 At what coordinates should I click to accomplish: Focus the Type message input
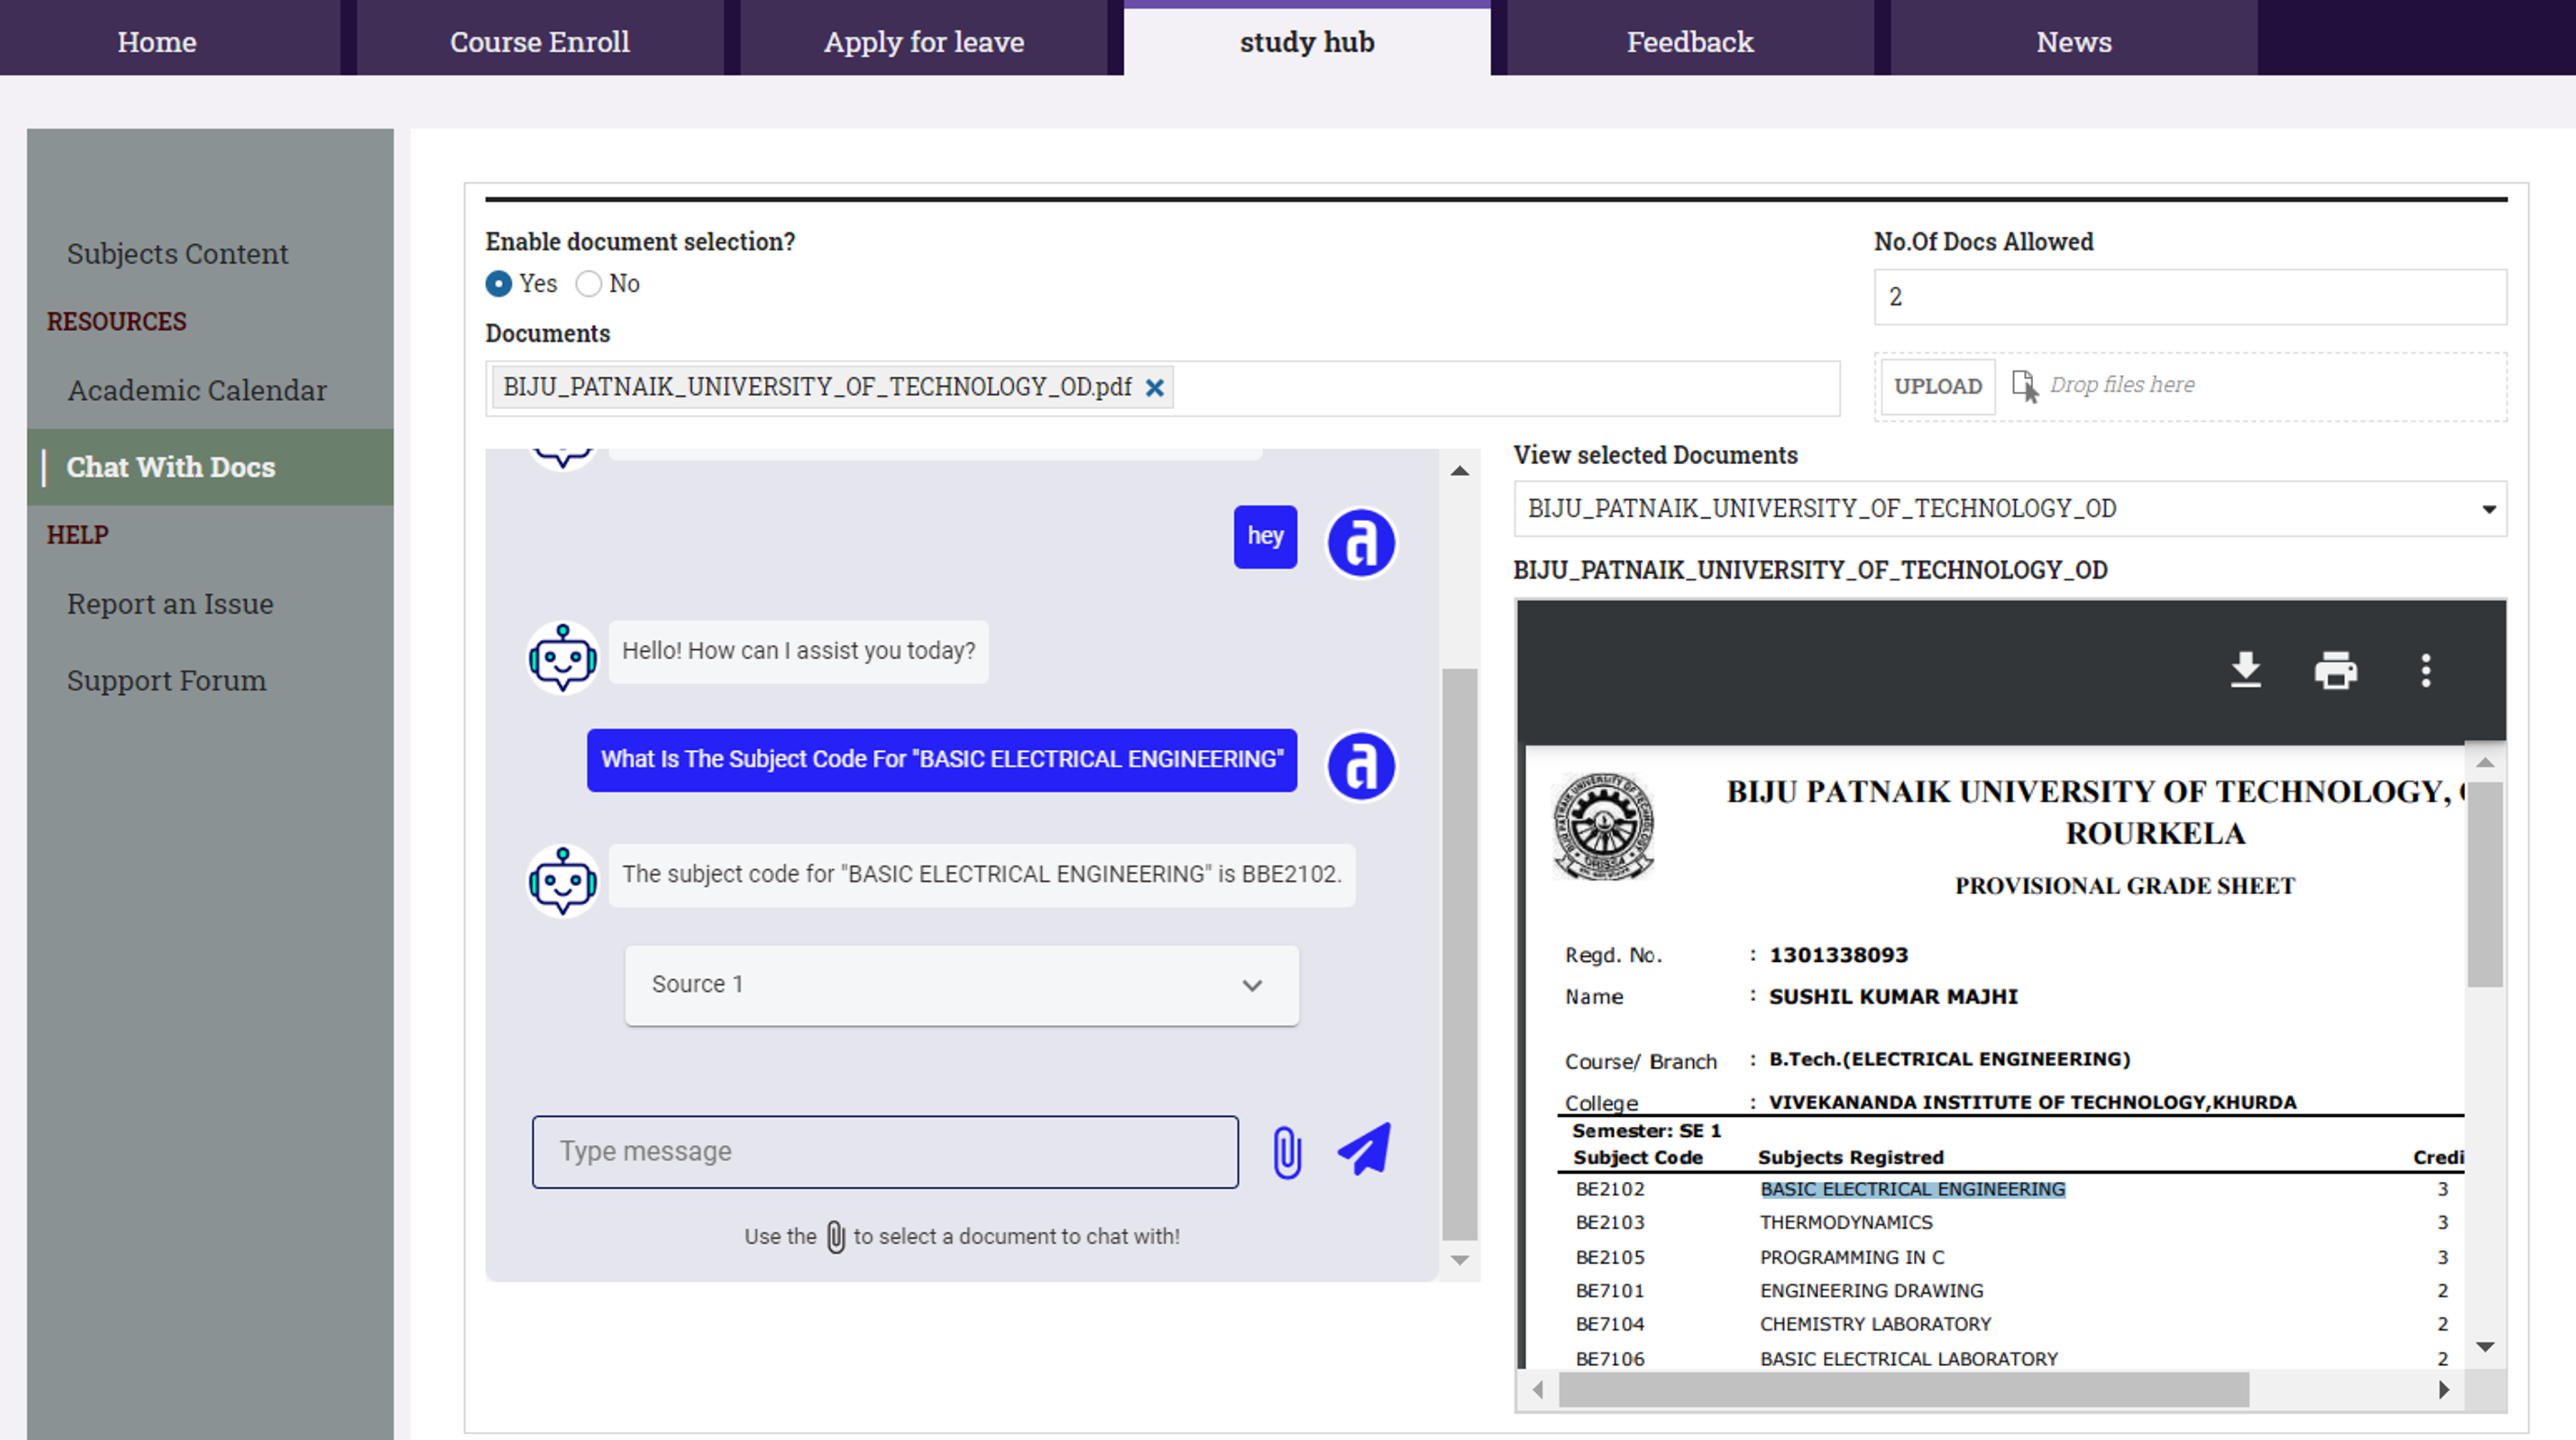coord(885,1152)
